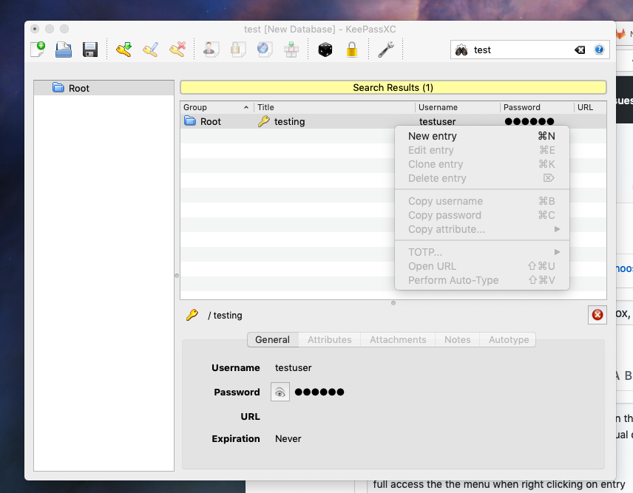The image size is (633, 493).
Task: Clear the search field with the backspace icon
Action: pyautogui.click(x=580, y=50)
